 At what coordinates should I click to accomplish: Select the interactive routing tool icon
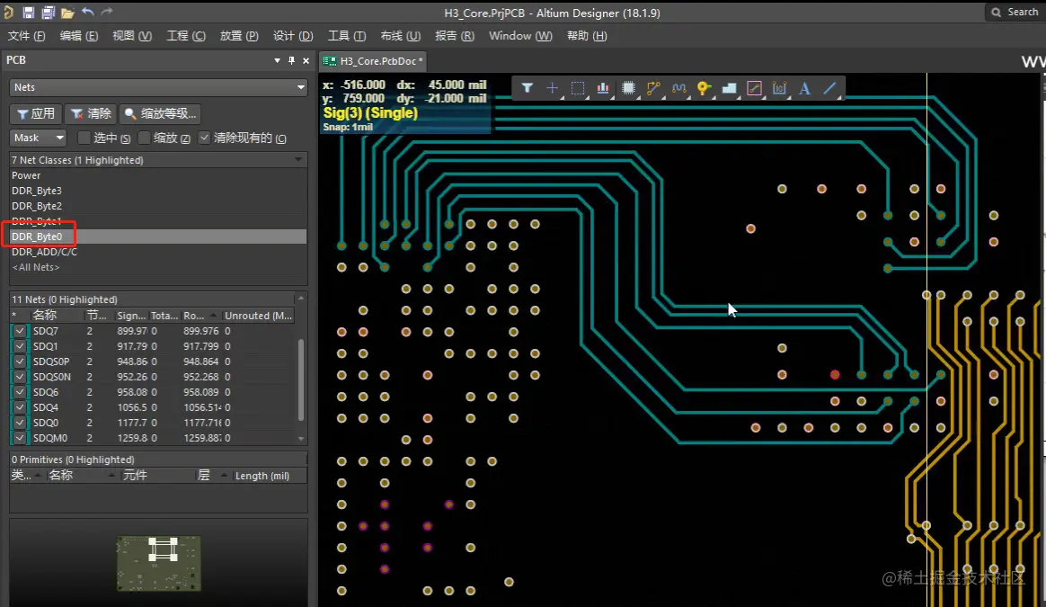point(653,88)
